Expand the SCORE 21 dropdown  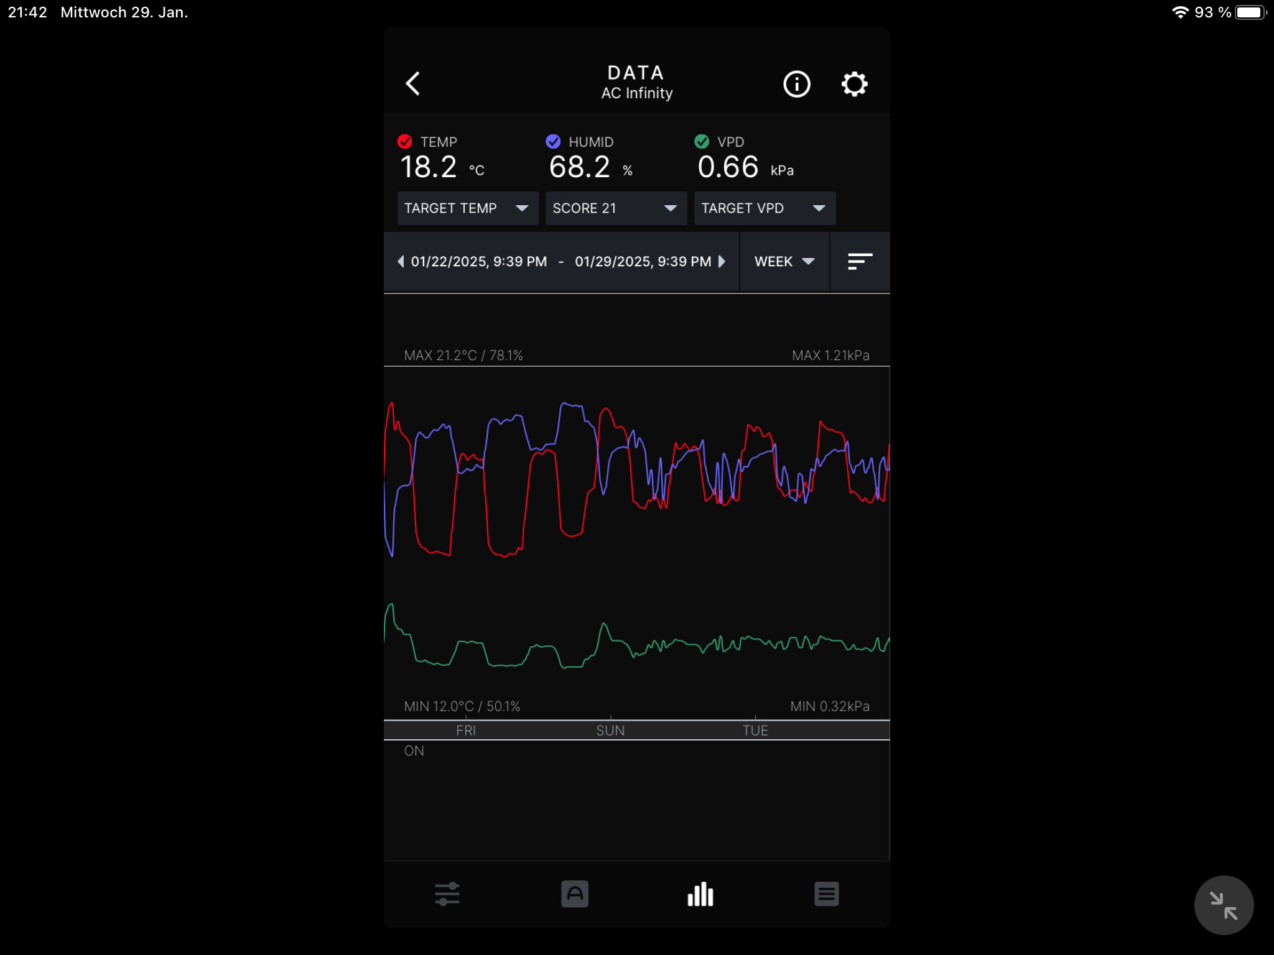(615, 208)
